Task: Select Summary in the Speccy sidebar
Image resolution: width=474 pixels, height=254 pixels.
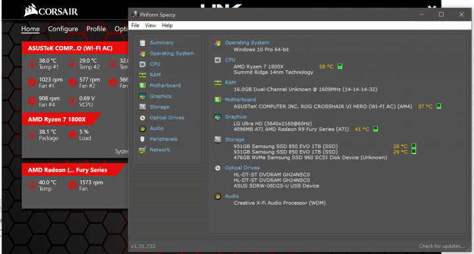Action: (x=162, y=43)
